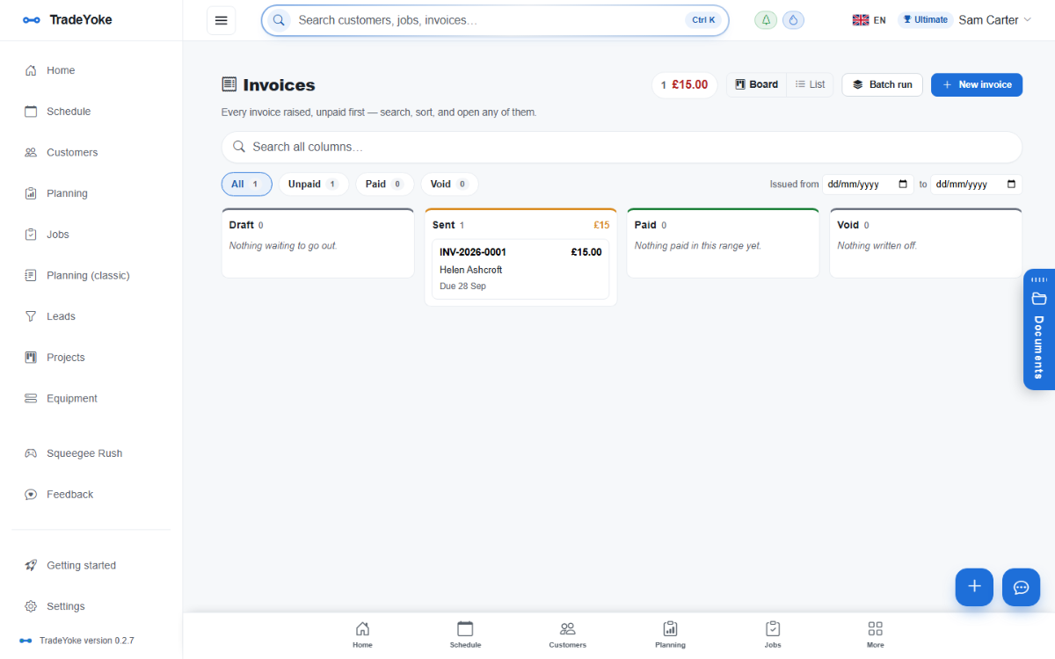Click the outstanding £15.00 total badge
Screen dimensions: 1055x659
pos(685,84)
